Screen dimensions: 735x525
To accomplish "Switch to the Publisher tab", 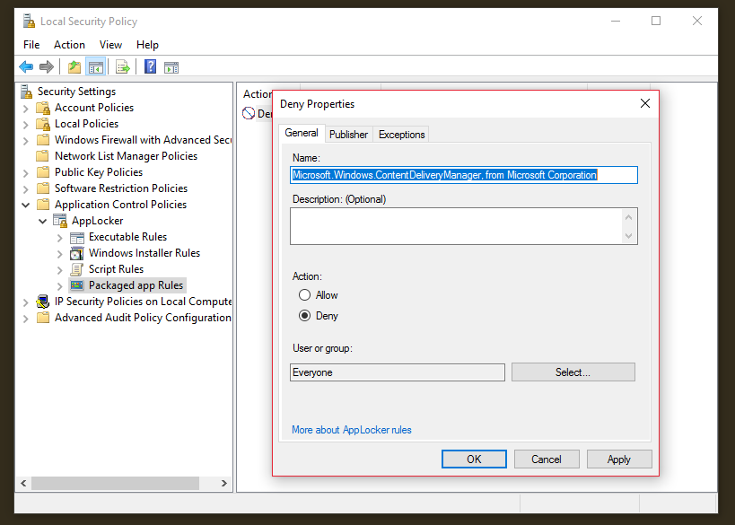I will [348, 135].
